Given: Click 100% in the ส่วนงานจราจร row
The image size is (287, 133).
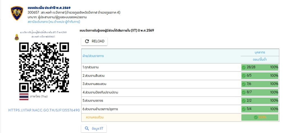Looking at the screenshot, I should 274,100.
